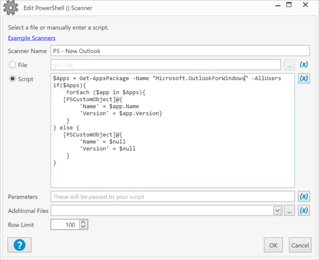
Task: Open the Example Scanners link
Action: pos(32,38)
